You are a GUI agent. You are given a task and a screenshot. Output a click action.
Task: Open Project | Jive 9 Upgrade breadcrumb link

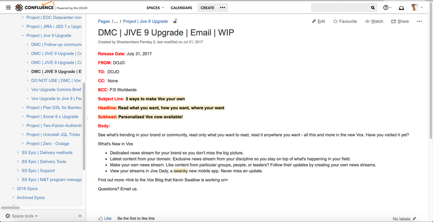(145, 21)
